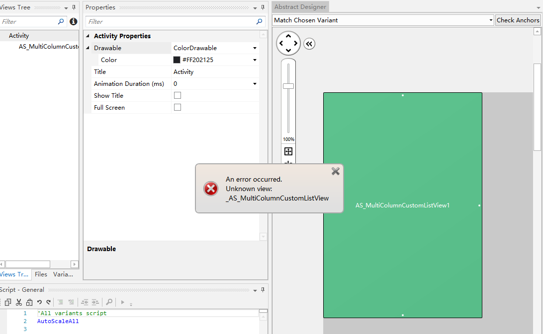
Task: Click the undo arrow icon
Action: click(39, 302)
